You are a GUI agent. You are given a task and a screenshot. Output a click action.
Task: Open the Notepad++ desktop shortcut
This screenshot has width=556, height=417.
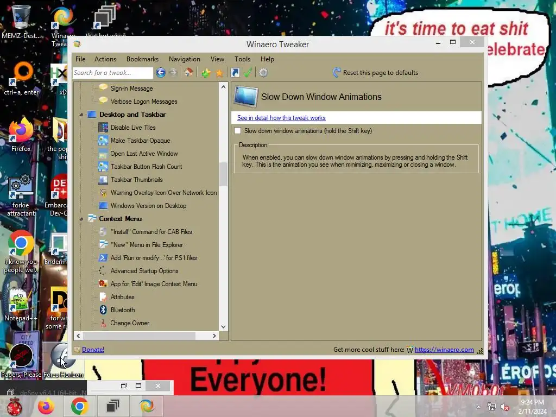click(21, 305)
